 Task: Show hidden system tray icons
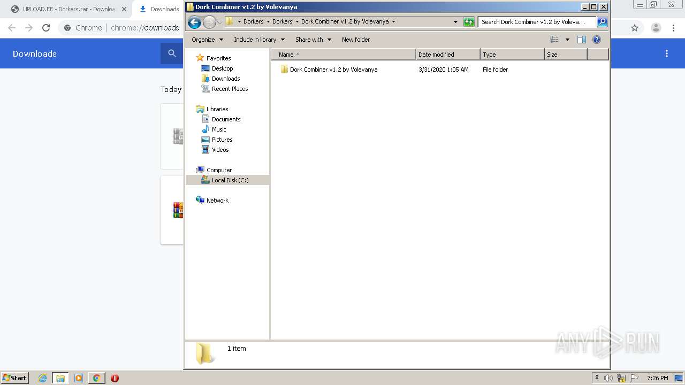(x=597, y=378)
